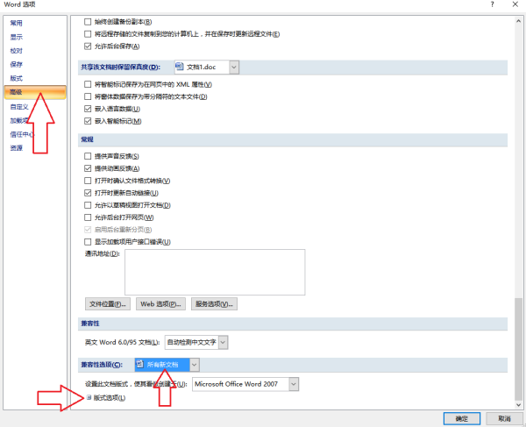Image resolution: width=526 pixels, height=427 pixels.
Task: Click the document icon beside 所有新文档
Action: (140, 364)
